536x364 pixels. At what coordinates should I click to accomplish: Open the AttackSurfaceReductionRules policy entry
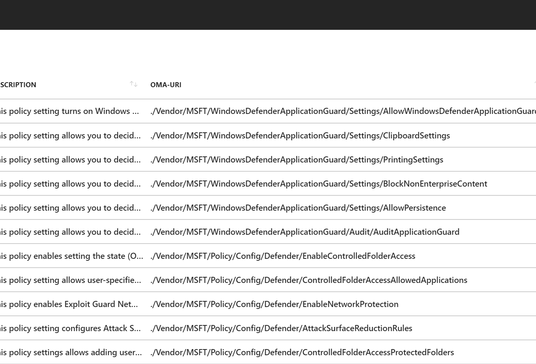coord(281,328)
